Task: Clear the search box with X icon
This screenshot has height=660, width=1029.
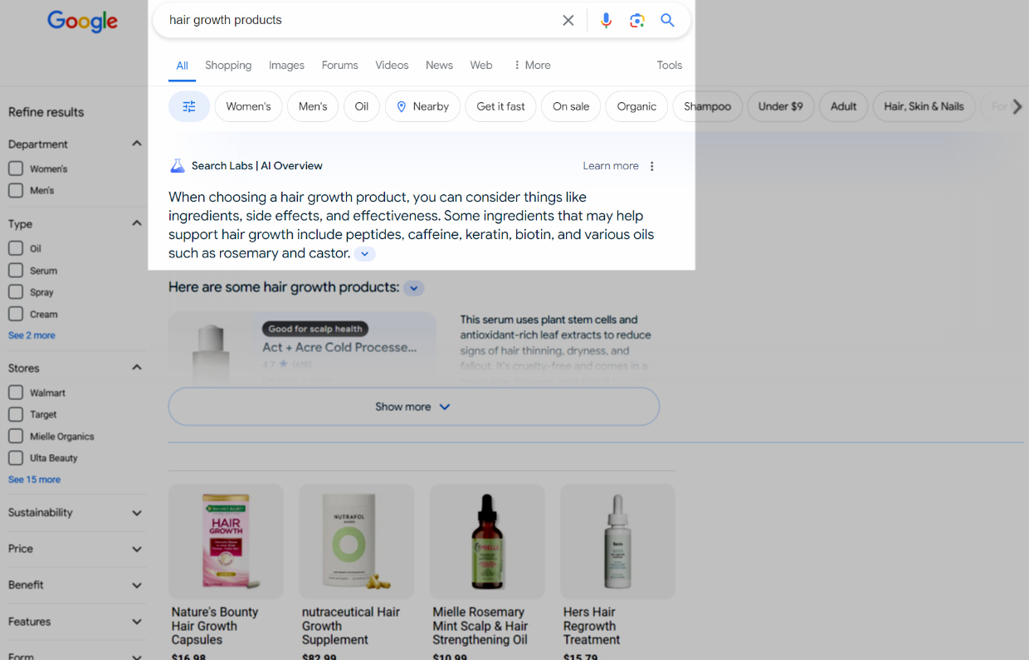Action: click(568, 21)
